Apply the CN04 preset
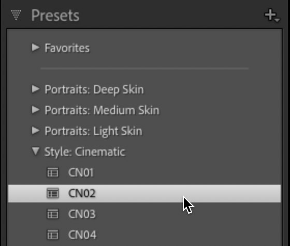290x246 pixels. click(x=144, y=235)
